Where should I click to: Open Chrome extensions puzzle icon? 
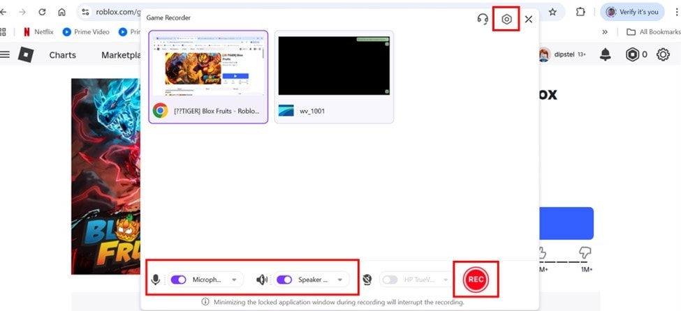[x=580, y=12]
